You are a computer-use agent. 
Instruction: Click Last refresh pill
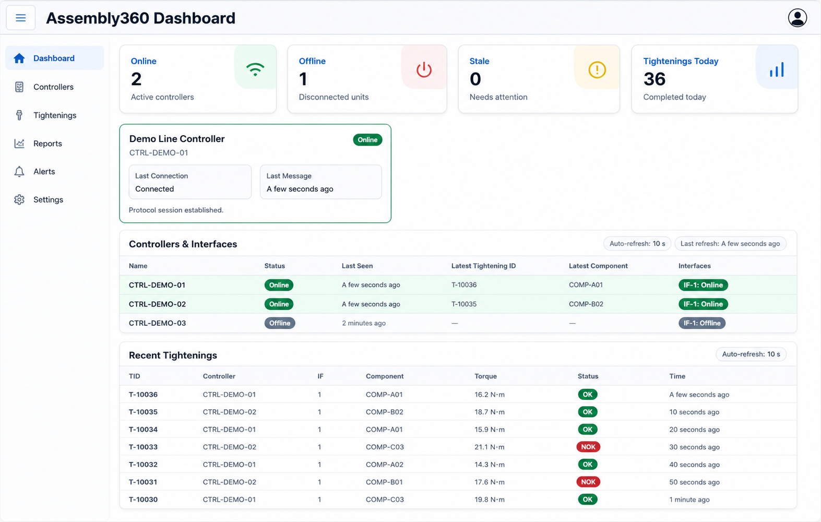click(x=730, y=244)
